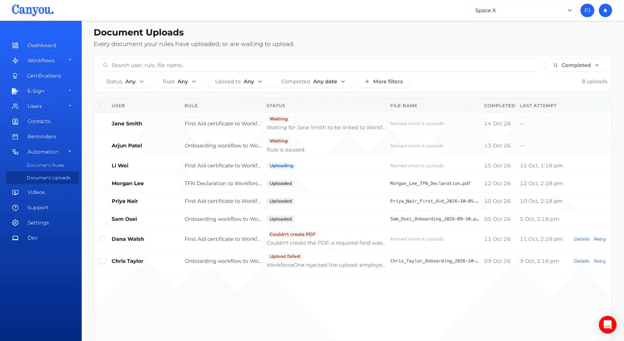Click the Users people icon

point(15,106)
